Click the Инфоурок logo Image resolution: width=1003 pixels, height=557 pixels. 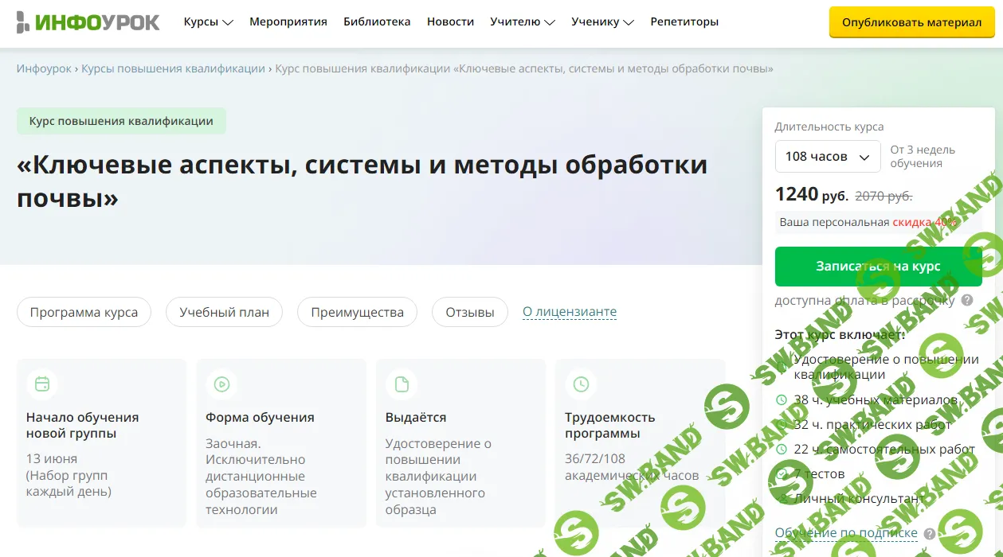88,21
